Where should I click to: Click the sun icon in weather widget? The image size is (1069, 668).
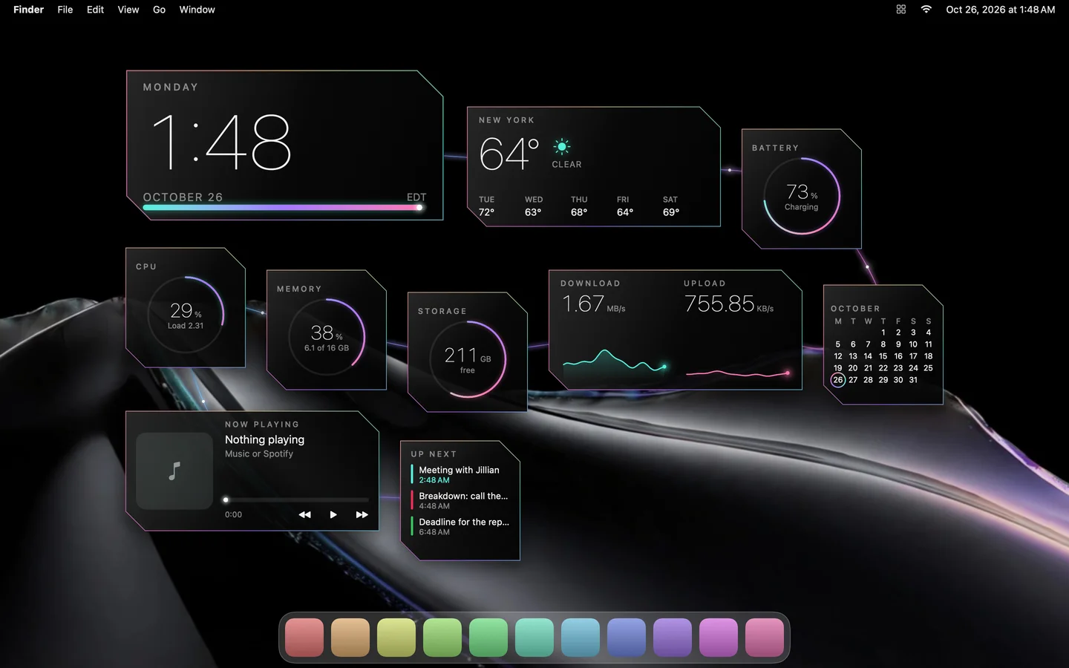click(562, 147)
